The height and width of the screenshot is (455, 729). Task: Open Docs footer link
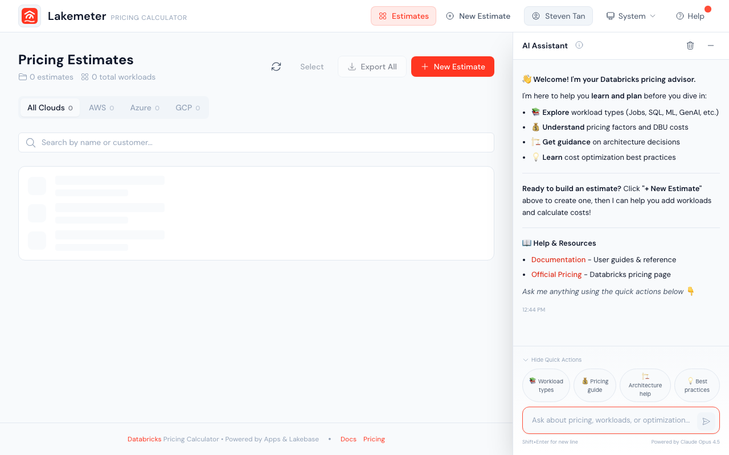coord(349,439)
